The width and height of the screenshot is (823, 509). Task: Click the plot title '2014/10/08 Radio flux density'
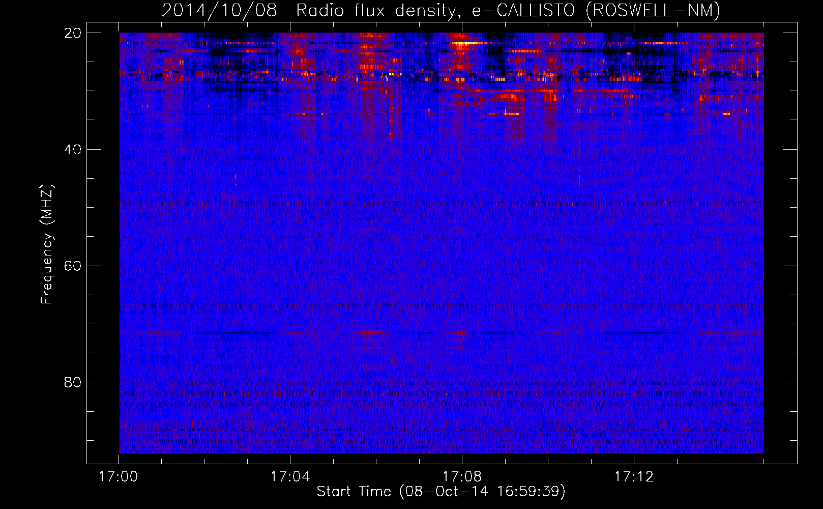click(x=441, y=10)
